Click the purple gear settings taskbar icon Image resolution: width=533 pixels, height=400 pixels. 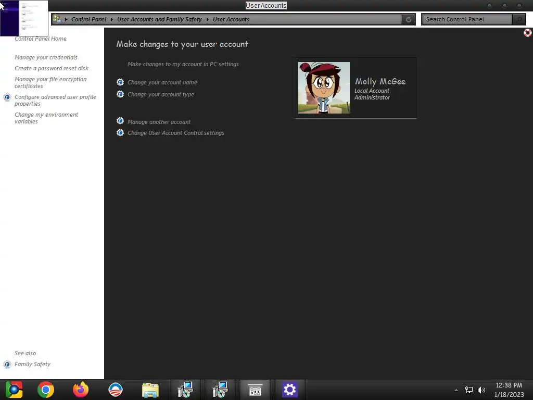pyautogui.click(x=289, y=390)
